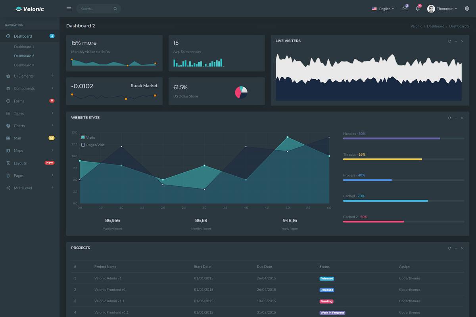Toggle the hamburger sidebar menu icon
The width and height of the screenshot is (476, 317).
[x=69, y=9]
